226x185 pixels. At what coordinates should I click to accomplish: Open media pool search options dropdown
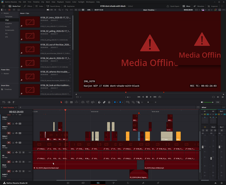point(63,10)
